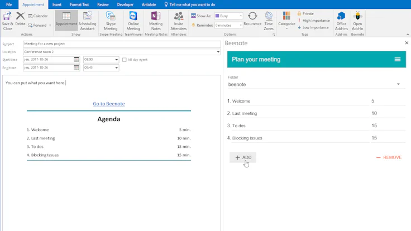Edit the Last meeting agenda item field
411x231 pixels.
click(x=300, y=113)
